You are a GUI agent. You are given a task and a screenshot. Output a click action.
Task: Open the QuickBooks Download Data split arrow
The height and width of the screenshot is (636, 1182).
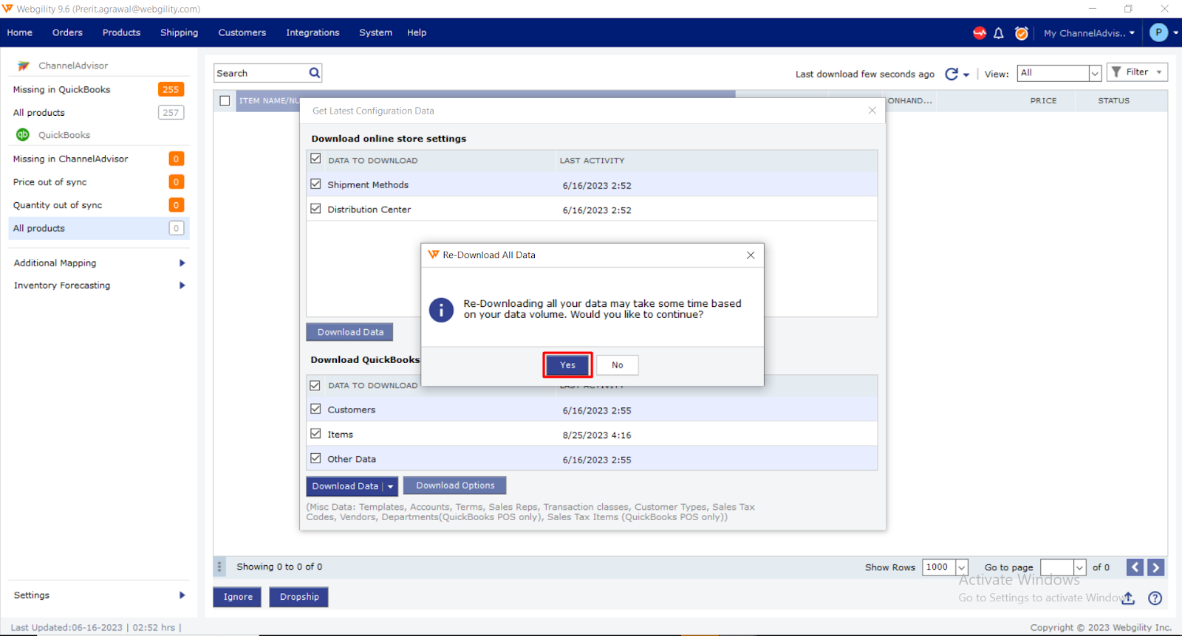tap(391, 486)
